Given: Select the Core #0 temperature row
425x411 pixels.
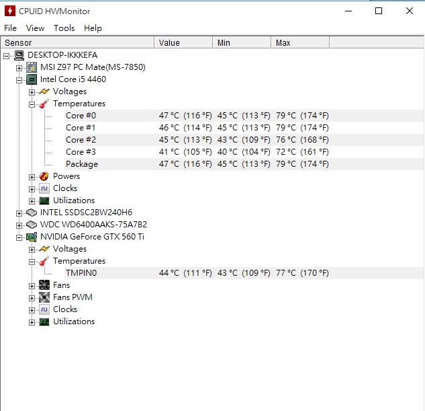Looking at the screenshot, I should (244, 116).
